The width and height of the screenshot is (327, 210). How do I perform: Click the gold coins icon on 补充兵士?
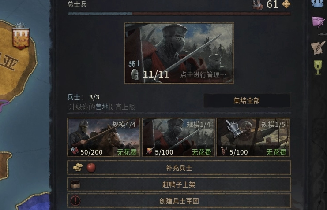[78, 168]
